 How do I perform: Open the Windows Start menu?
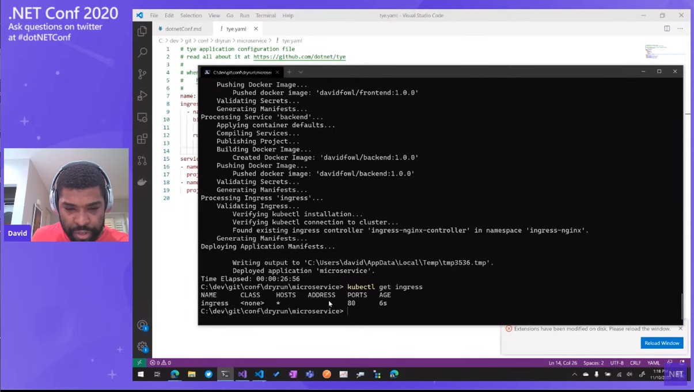coord(140,374)
